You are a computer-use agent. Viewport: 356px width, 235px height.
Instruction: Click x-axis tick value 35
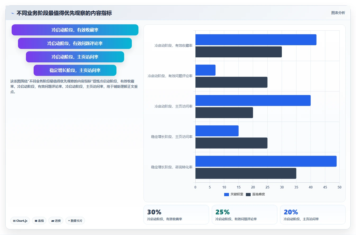[x=296, y=187]
